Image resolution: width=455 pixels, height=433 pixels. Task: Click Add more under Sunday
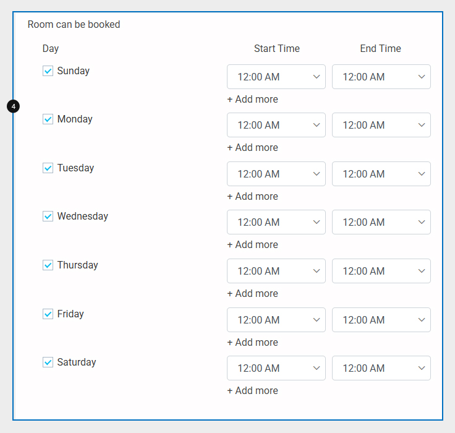[x=252, y=100]
